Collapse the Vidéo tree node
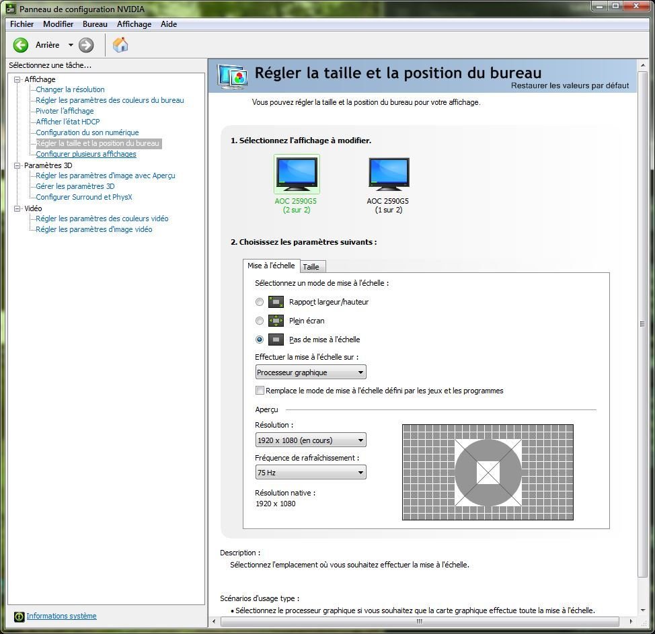655x634 pixels. click(x=17, y=208)
